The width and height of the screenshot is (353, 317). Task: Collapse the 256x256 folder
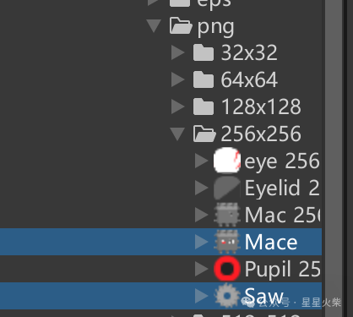177,134
